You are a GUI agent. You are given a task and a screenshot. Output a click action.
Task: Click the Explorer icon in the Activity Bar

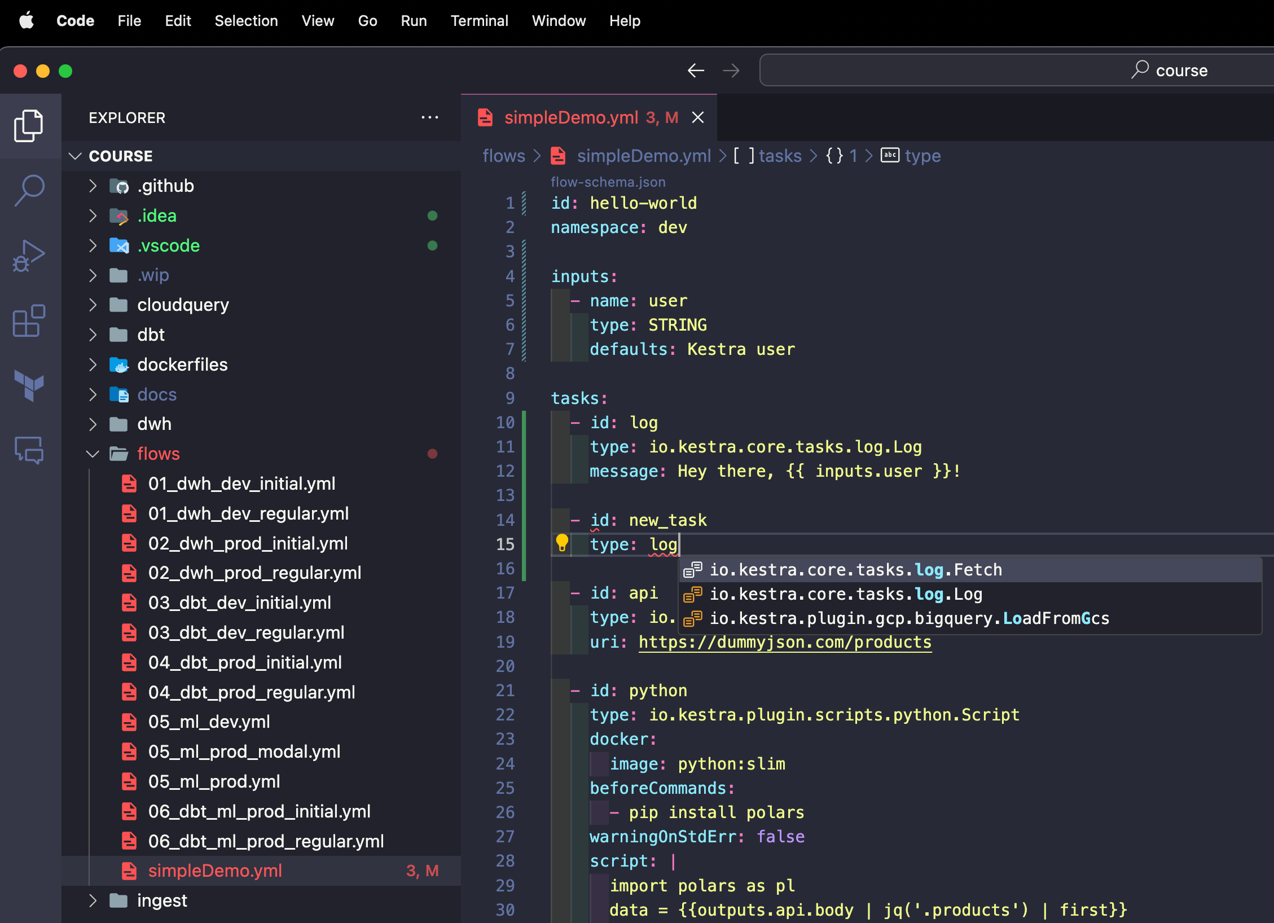[x=29, y=125]
